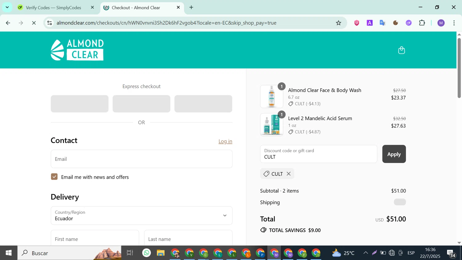The width and height of the screenshot is (462, 260).
Task: Click the Apply discount button
Action: (x=394, y=154)
